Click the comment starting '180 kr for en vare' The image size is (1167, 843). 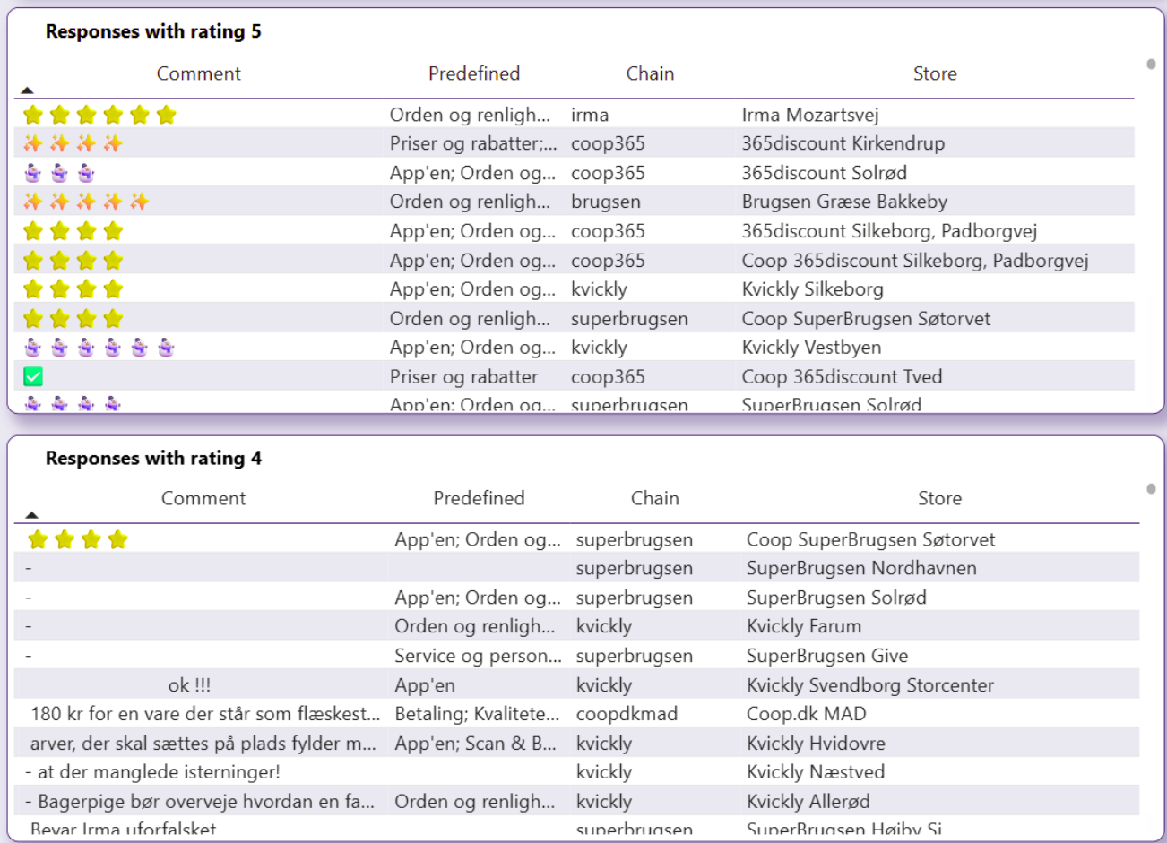(205, 714)
